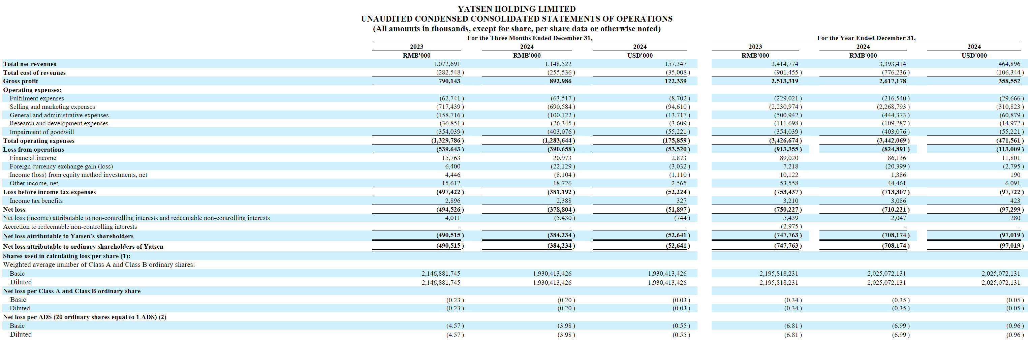
Task: Click the 'Impairment of goodwill' label
Action: (42, 132)
